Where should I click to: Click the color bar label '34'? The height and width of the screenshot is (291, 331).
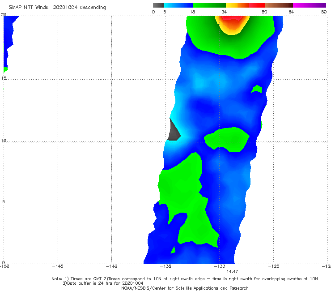tap(224, 12)
